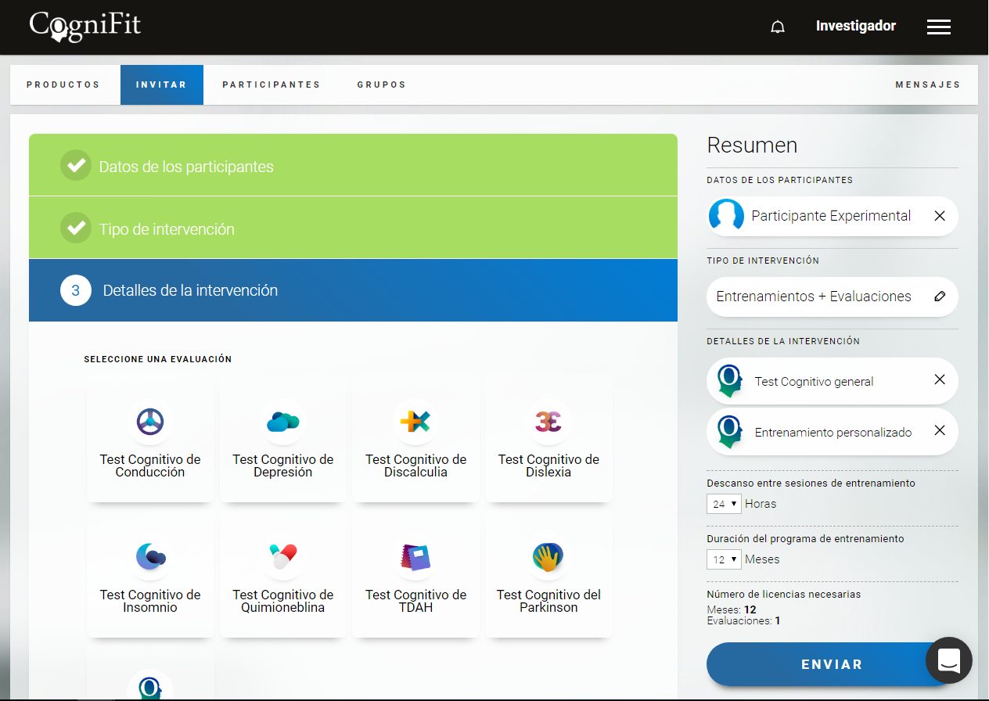Open the Mensajes tab

pos(928,84)
